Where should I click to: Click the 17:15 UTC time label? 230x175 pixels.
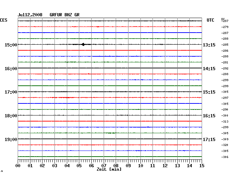[209, 139]
